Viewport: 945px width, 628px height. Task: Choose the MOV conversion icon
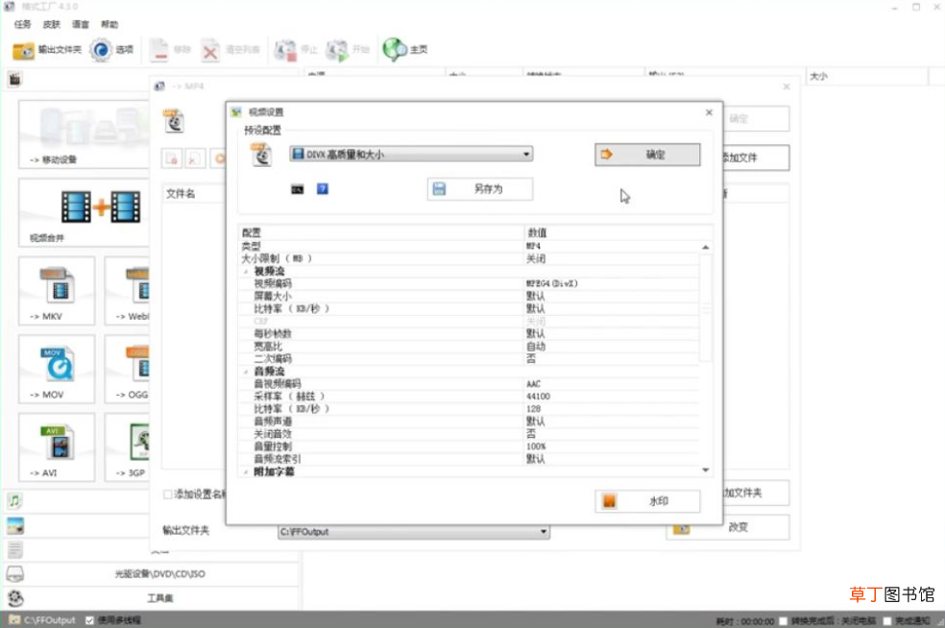[x=57, y=369]
